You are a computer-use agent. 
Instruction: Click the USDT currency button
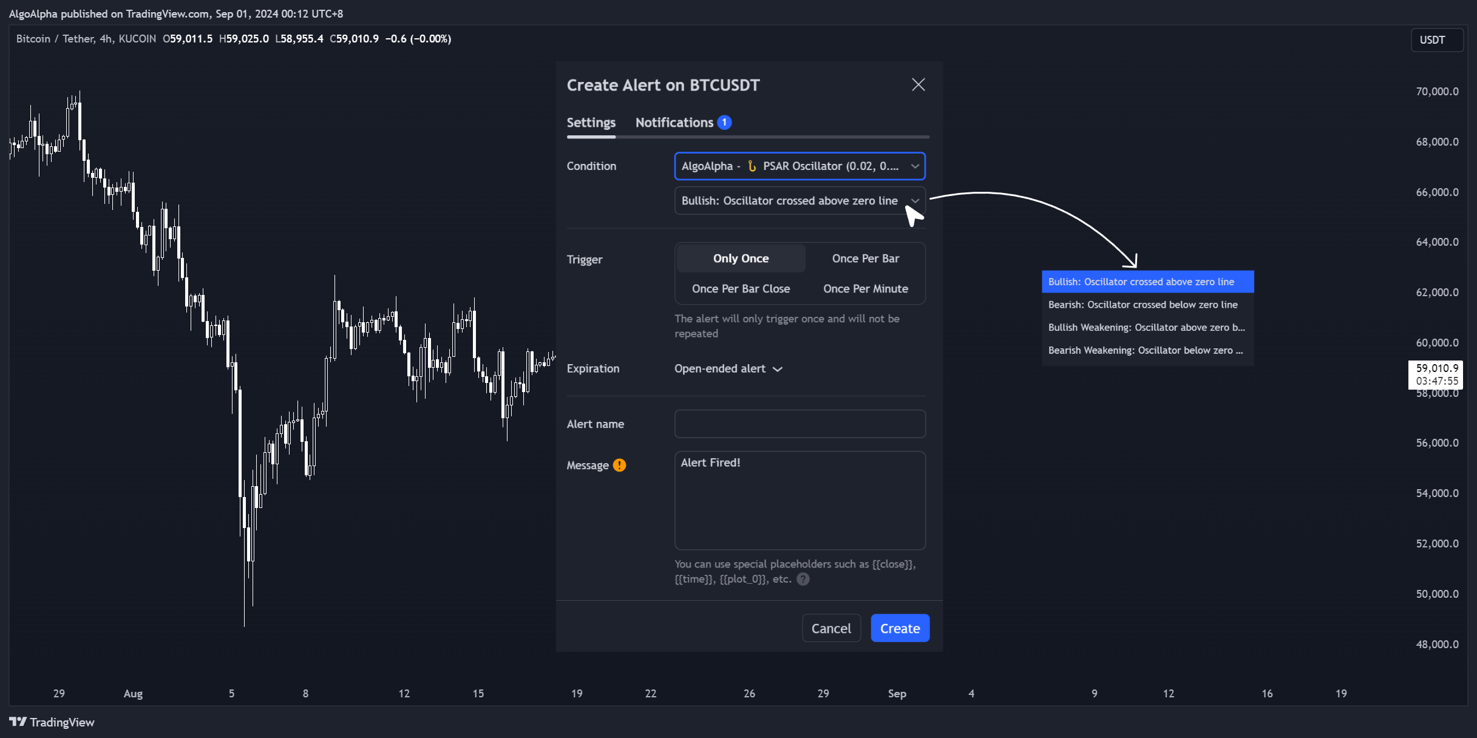(x=1436, y=40)
